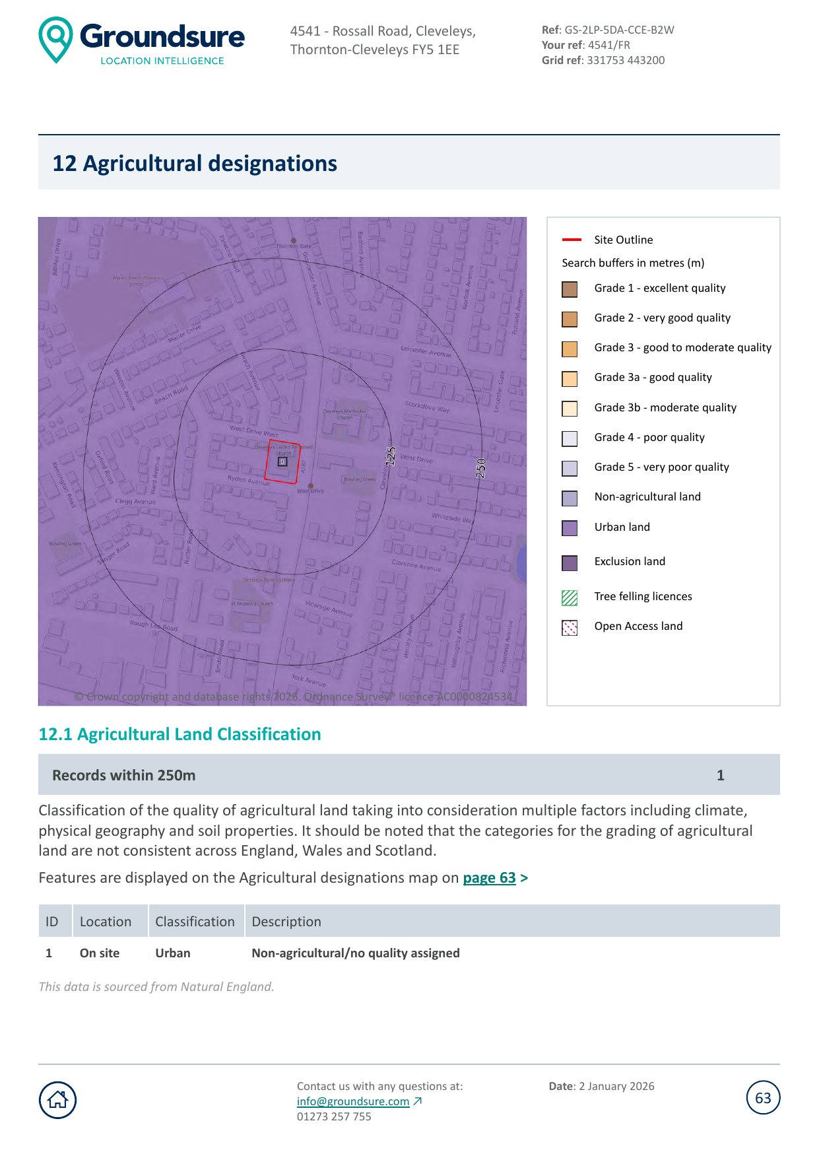Open the page 63 link
The width and height of the screenshot is (819, 1158).
coord(489,877)
